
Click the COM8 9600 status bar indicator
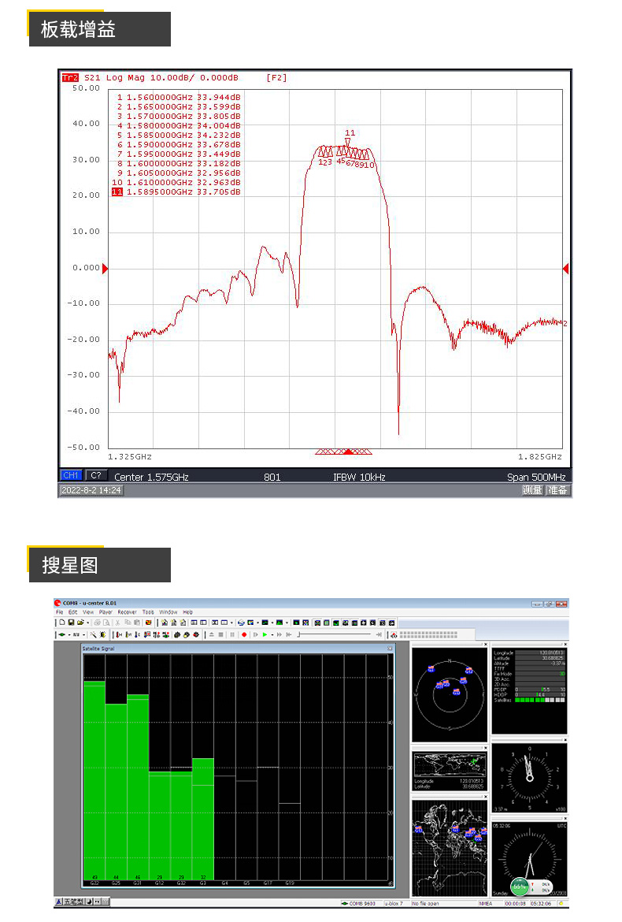point(359,903)
